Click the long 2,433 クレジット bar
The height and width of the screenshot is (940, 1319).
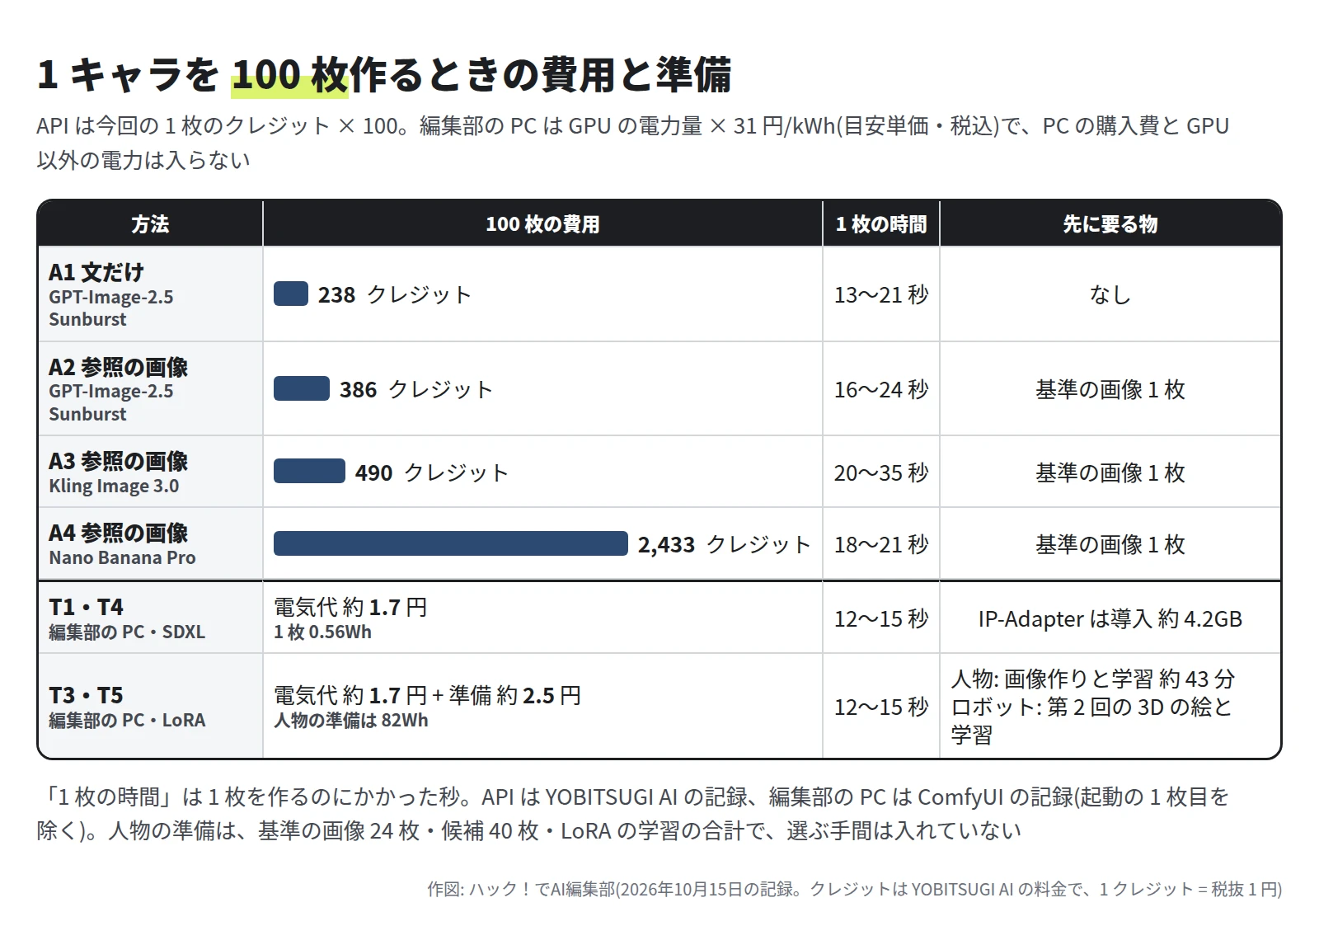coord(451,543)
